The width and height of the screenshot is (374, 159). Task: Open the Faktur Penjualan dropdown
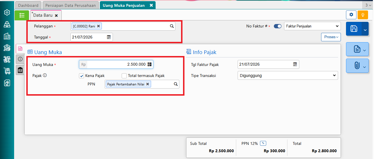click(x=312, y=26)
